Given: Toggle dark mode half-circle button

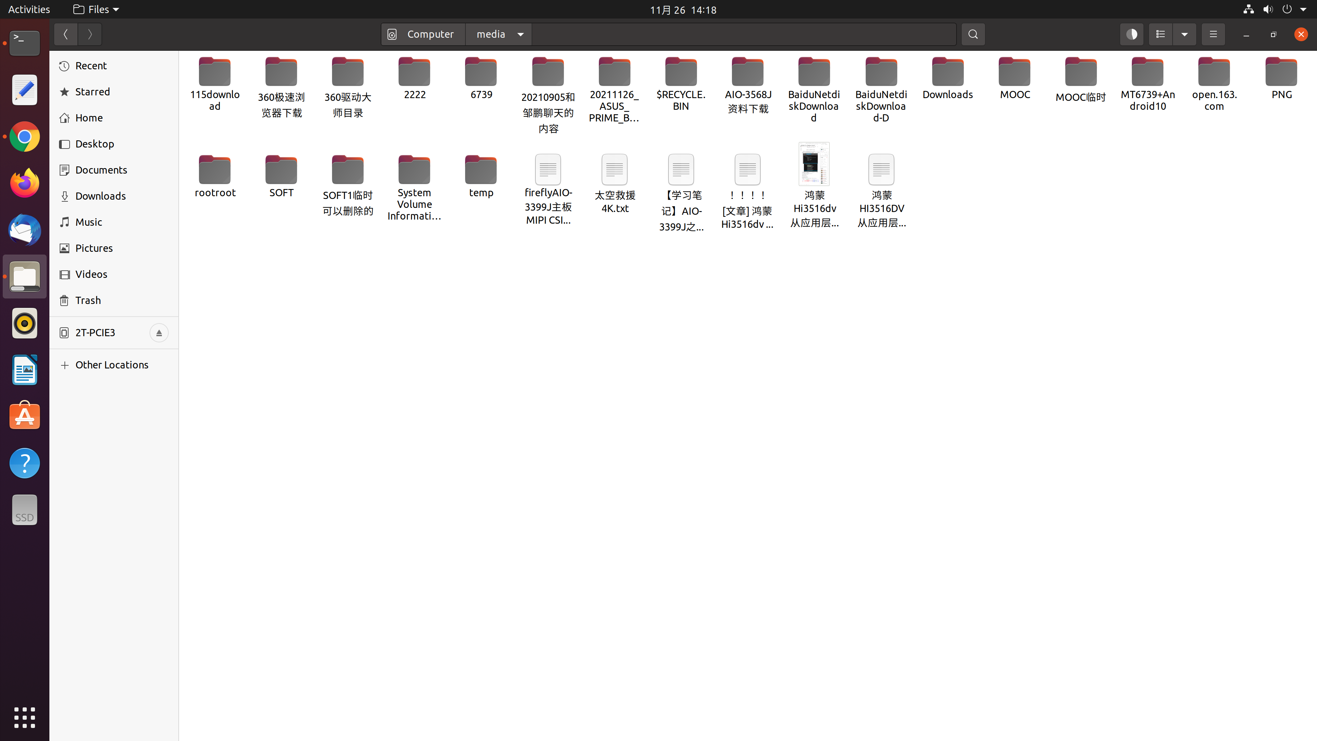Looking at the screenshot, I should [x=1131, y=34].
